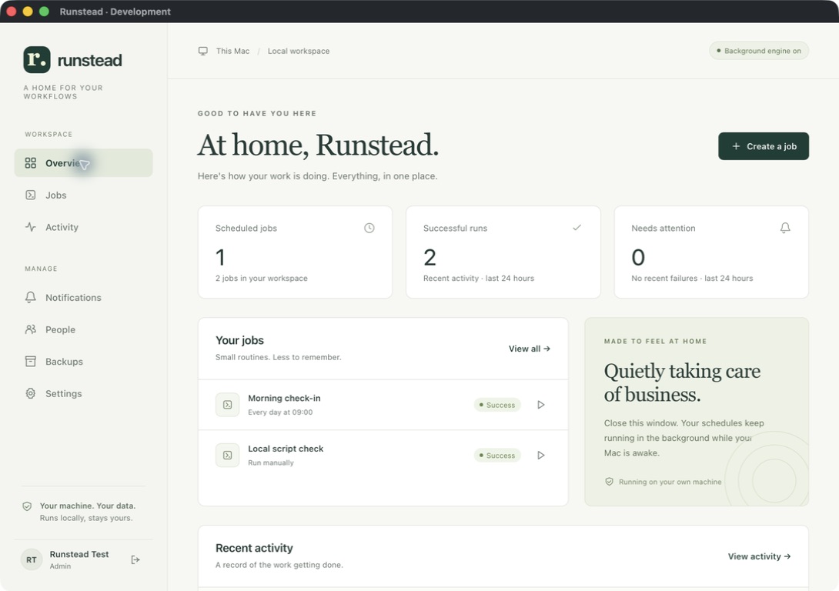This screenshot has width=839, height=591.
Task: Open the Local script check job title
Action: point(286,448)
